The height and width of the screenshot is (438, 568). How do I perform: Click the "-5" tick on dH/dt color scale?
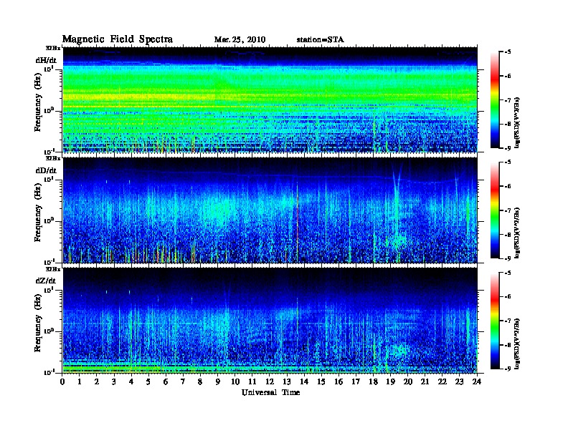[508, 52]
